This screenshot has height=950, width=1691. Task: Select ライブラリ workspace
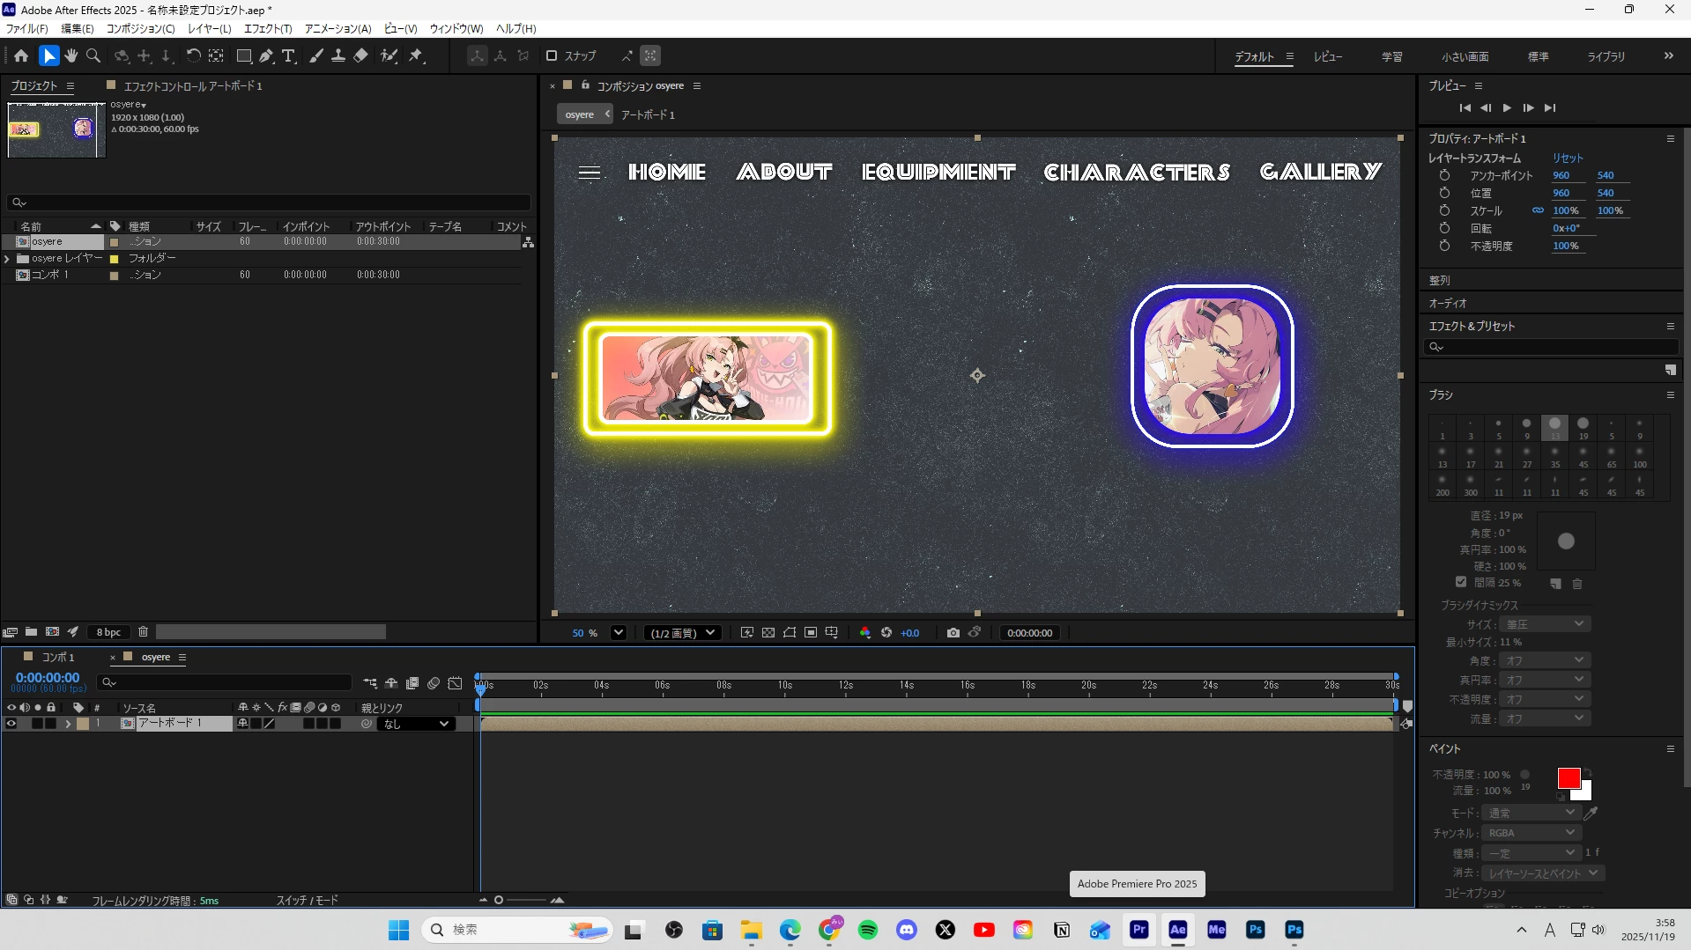[1606, 56]
